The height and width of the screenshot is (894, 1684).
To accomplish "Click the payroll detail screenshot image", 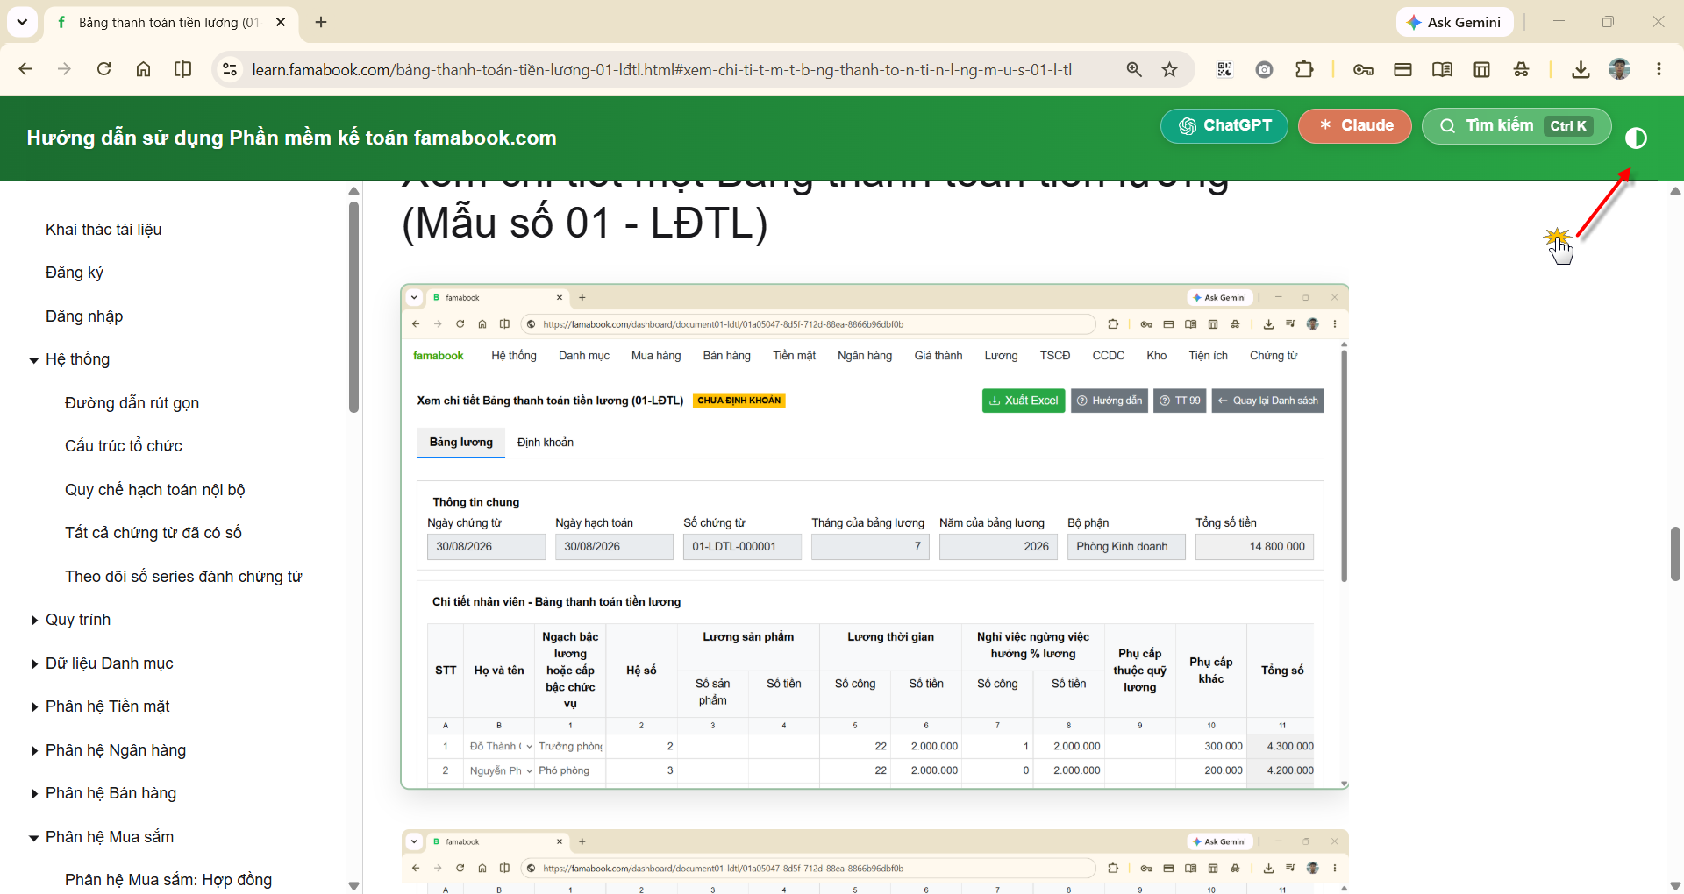I will 874,536.
